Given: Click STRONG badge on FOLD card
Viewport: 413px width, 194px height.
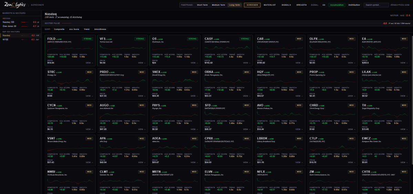Looking at the screenshot, I should pos(87,39).
